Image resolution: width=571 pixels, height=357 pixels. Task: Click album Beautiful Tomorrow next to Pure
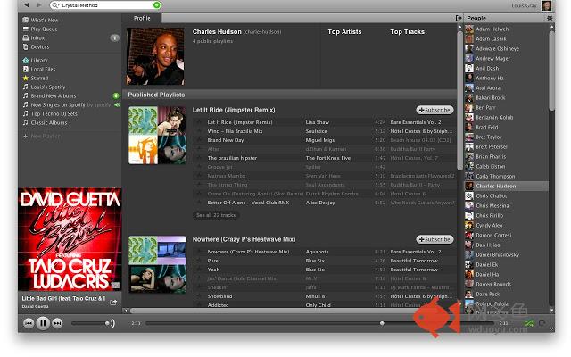tap(414, 261)
